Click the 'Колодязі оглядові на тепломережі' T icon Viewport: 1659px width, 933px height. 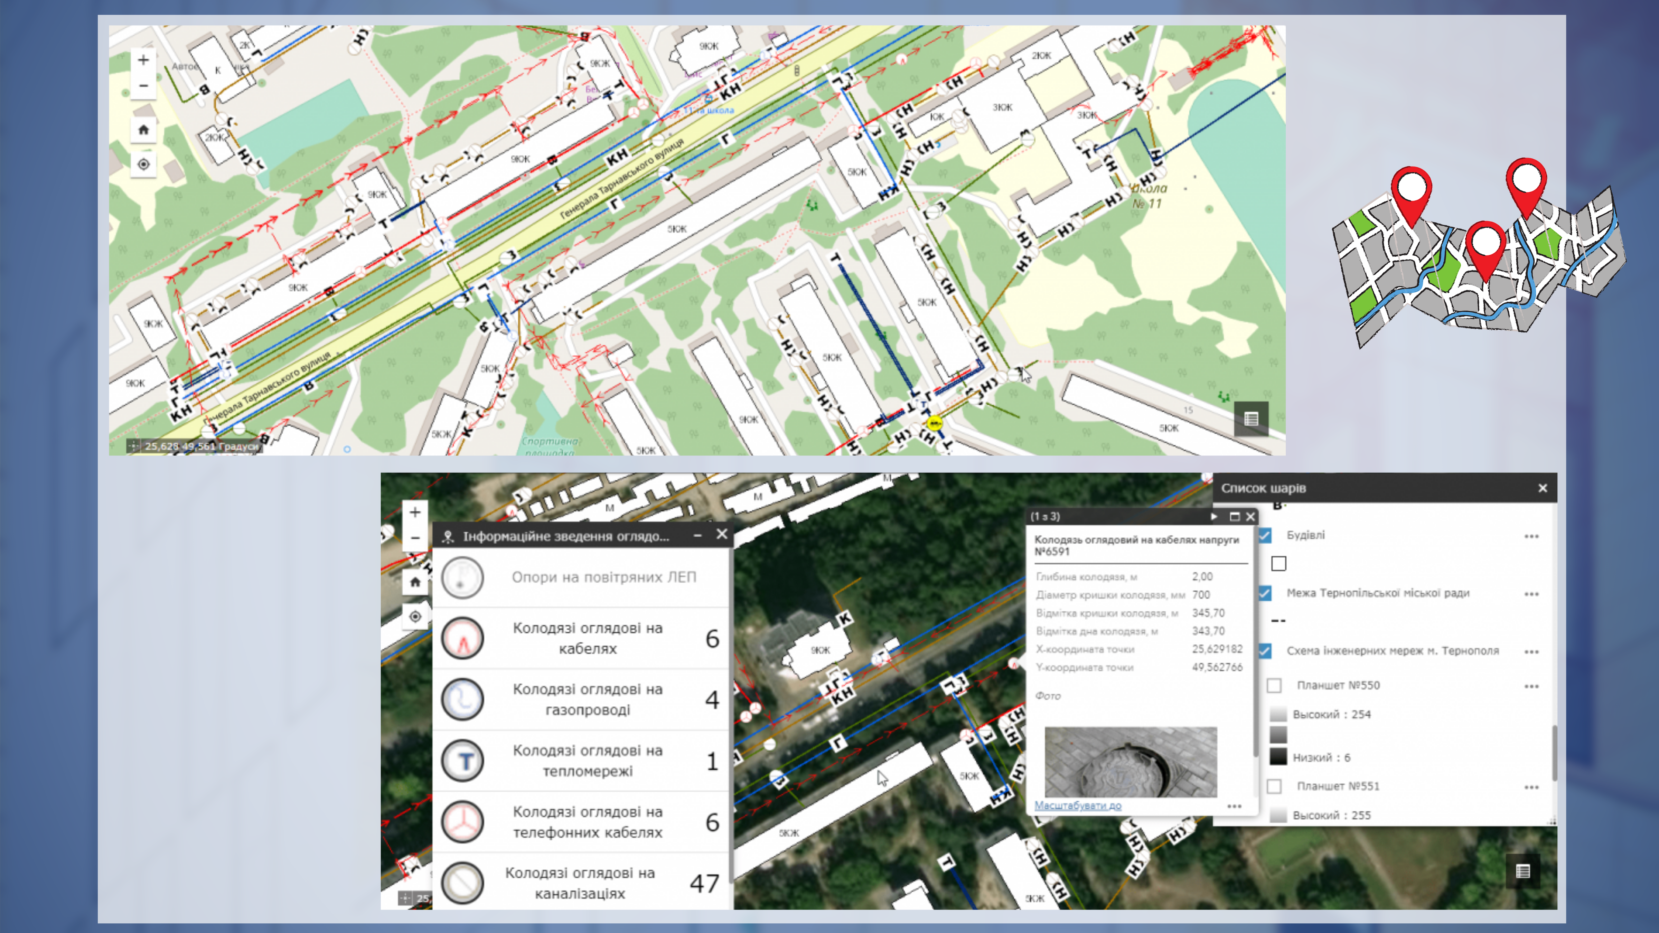pyautogui.click(x=462, y=761)
